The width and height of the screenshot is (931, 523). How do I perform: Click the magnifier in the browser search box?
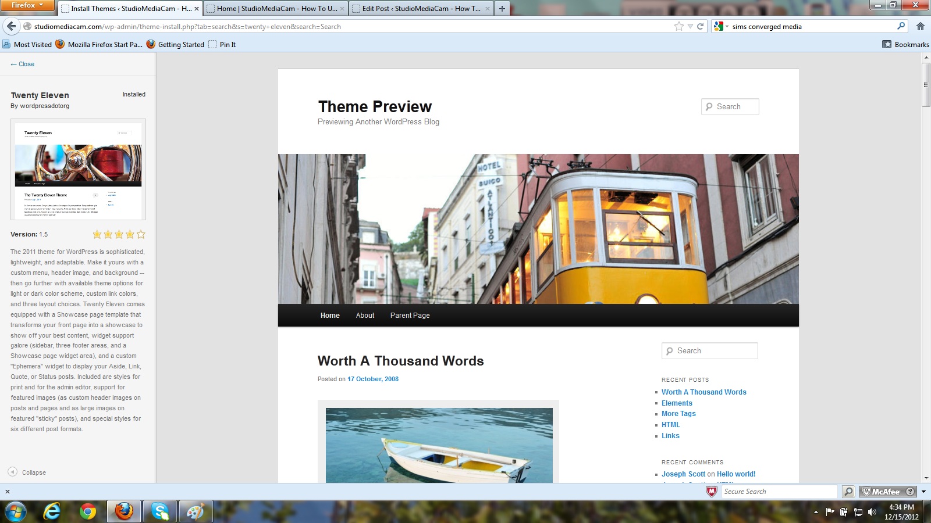pos(901,26)
